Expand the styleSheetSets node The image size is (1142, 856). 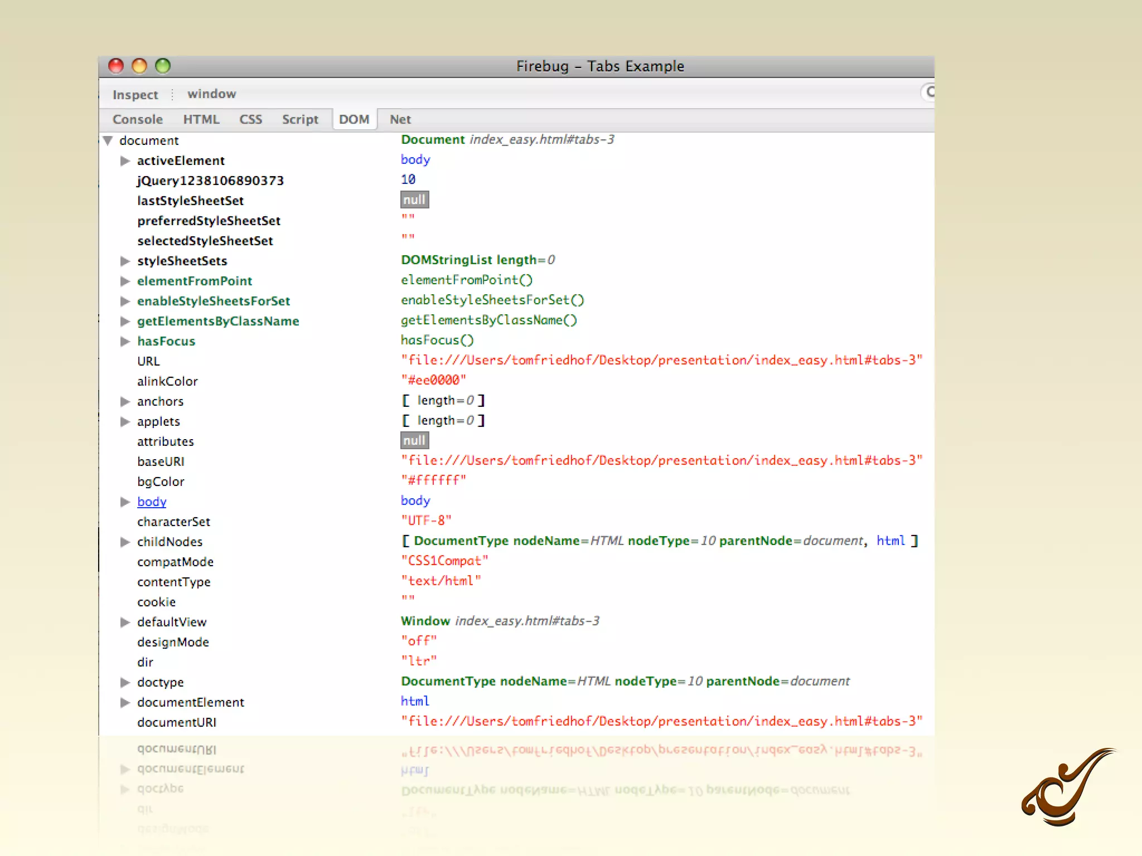(125, 261)
